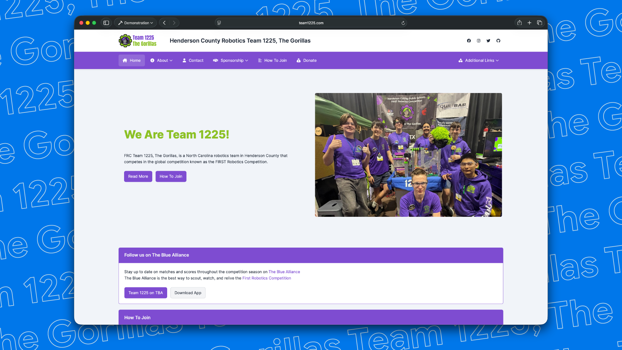
Task: Follow The Blue Alliance link
Action: pyautogui.click(x=284, y=272)
